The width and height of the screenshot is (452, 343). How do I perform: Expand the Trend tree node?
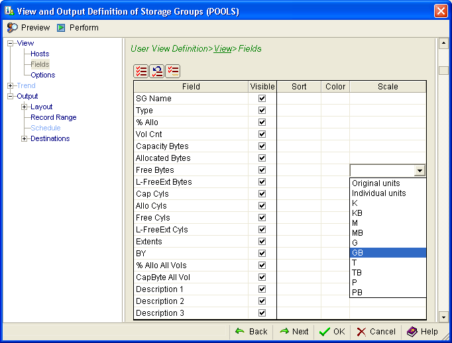tap(10, 85)
